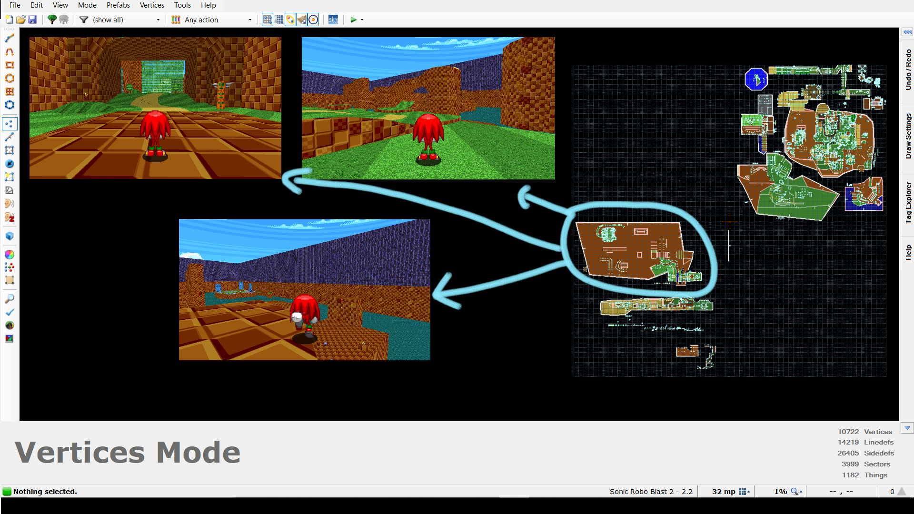Image resolution: width=914 pixels, height=514 pixels.
Task: Click the green Test Map play button
Action: click(x=353, y=20)
